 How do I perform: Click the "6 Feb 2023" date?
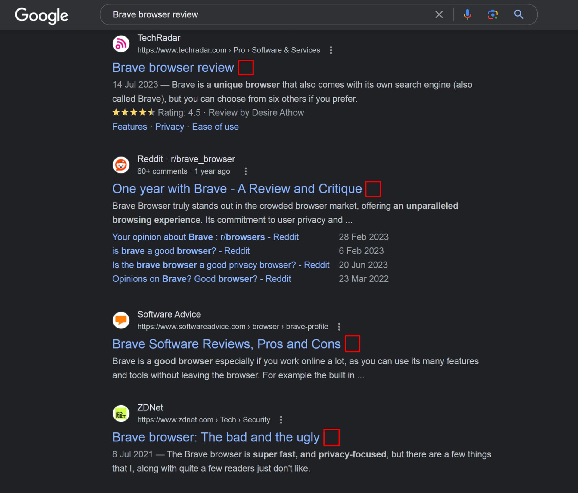click(x=361, y=251)
